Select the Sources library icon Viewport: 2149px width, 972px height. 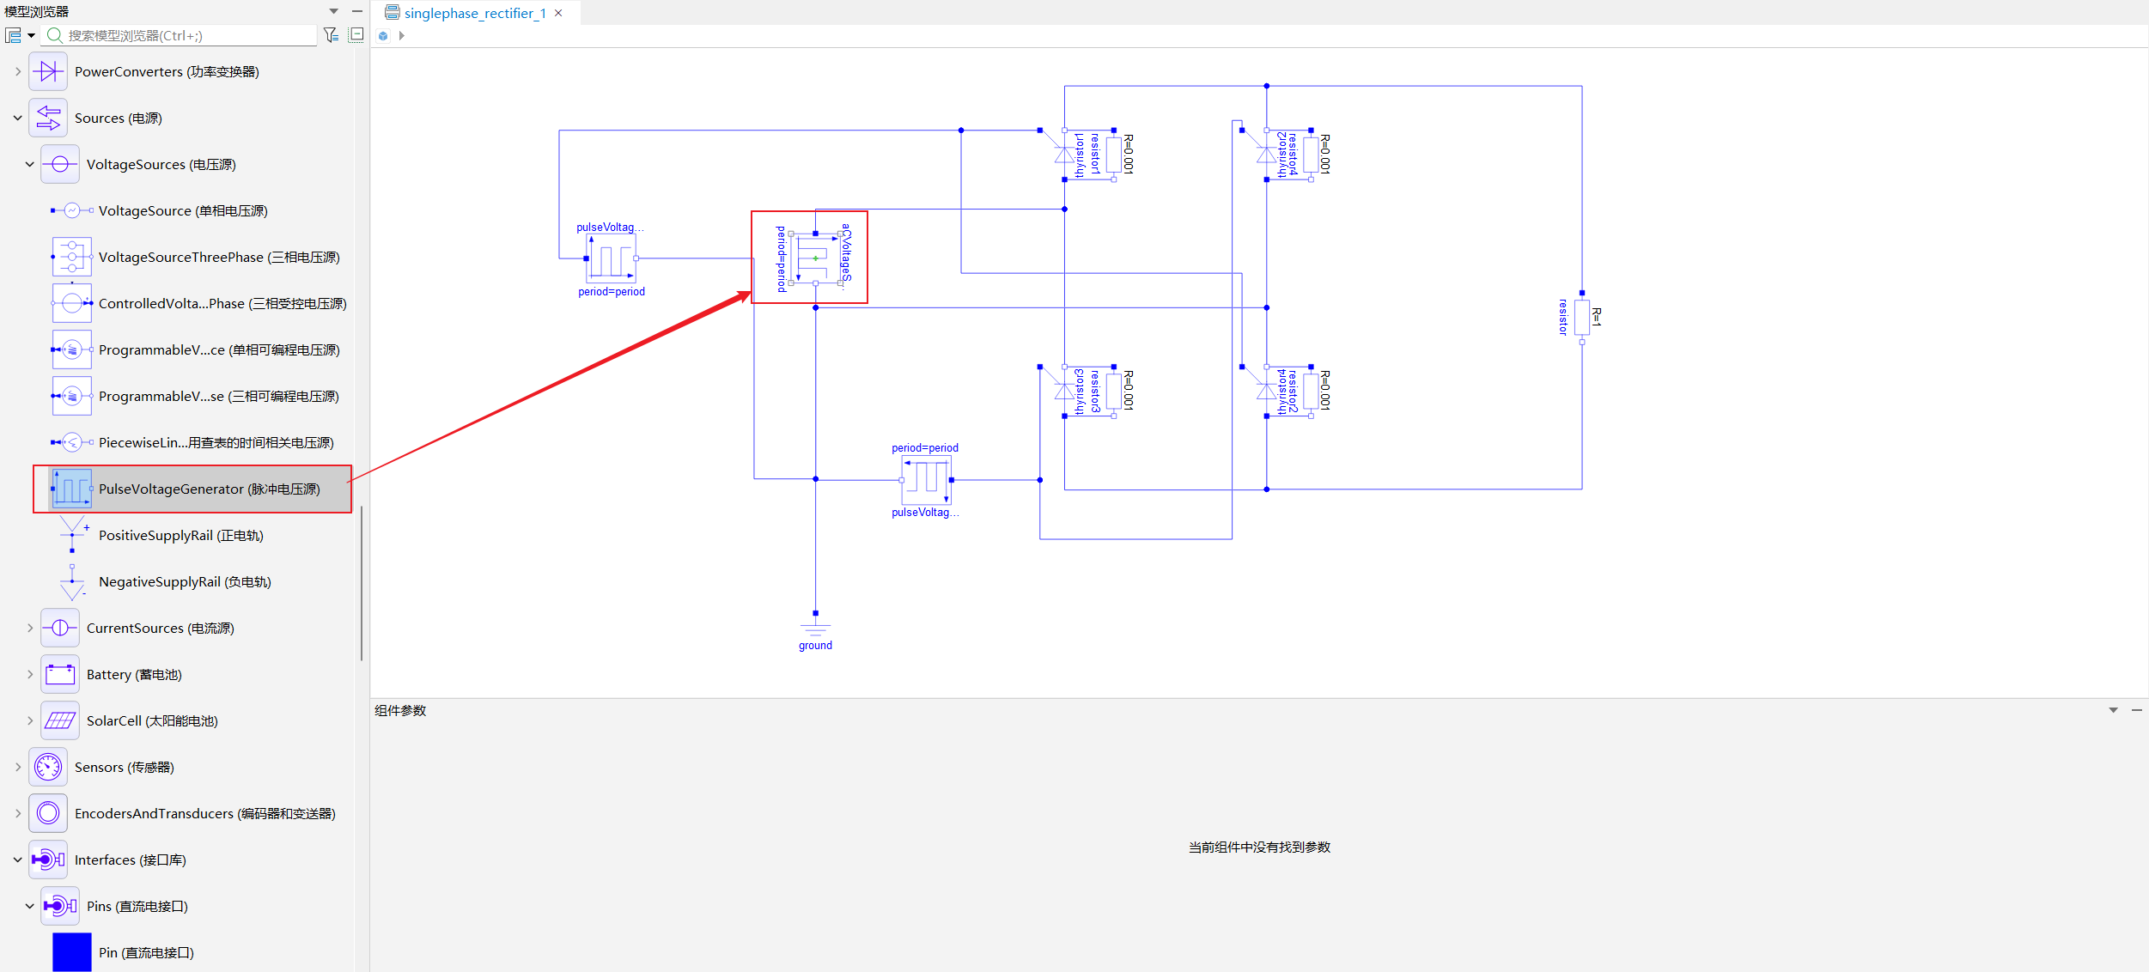48,118
